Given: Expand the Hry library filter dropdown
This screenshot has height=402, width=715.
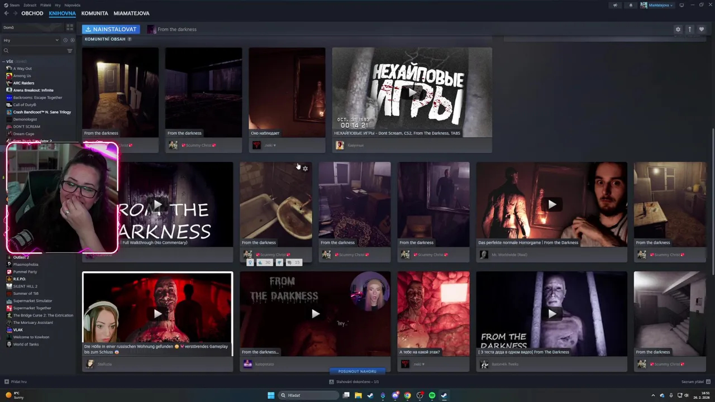Looking at the screenshot, I should (x=31, y=40).
